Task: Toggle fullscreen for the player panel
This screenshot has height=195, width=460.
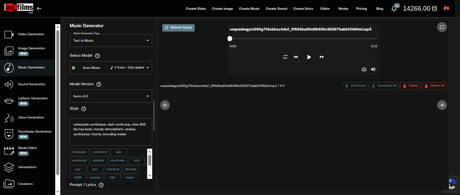Action: 442,27
